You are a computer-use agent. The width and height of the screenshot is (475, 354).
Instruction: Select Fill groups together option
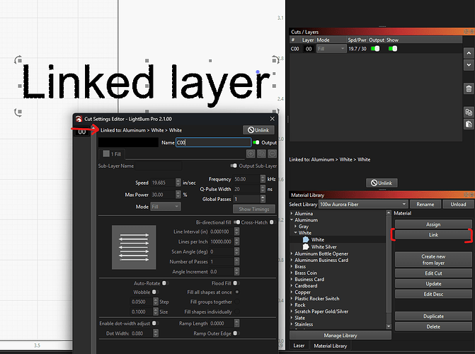[237, 302]
